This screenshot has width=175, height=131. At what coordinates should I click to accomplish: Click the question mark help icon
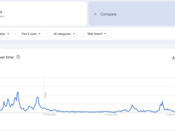[18, 57]
